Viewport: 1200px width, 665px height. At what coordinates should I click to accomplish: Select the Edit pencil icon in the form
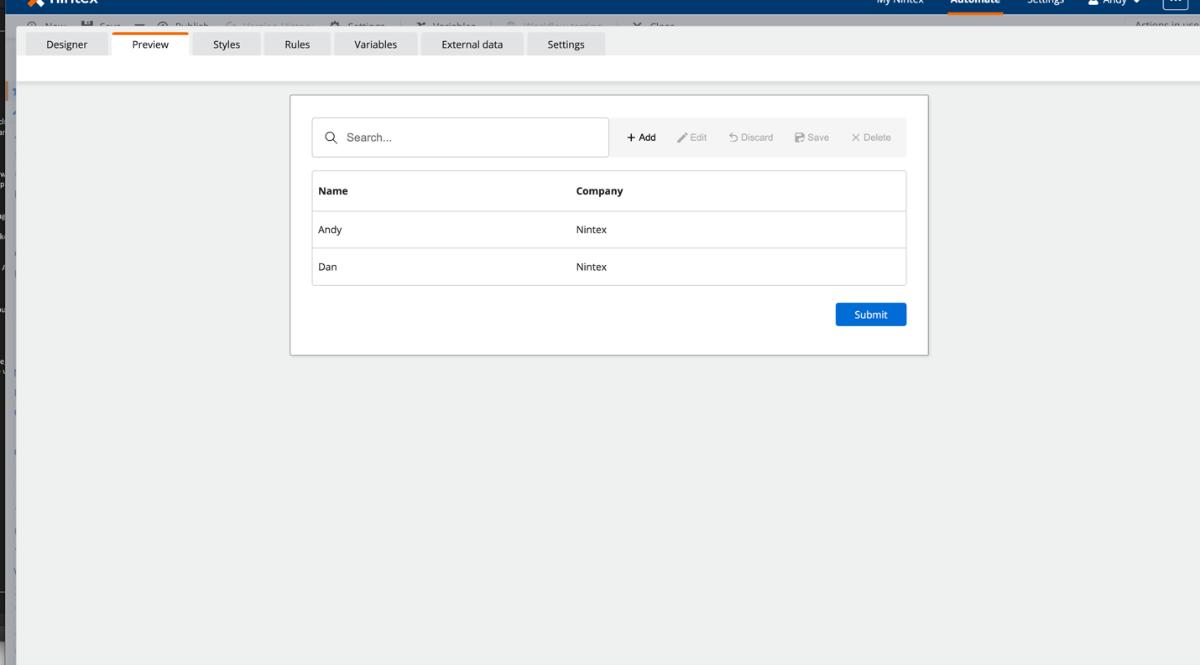[691, 137]
